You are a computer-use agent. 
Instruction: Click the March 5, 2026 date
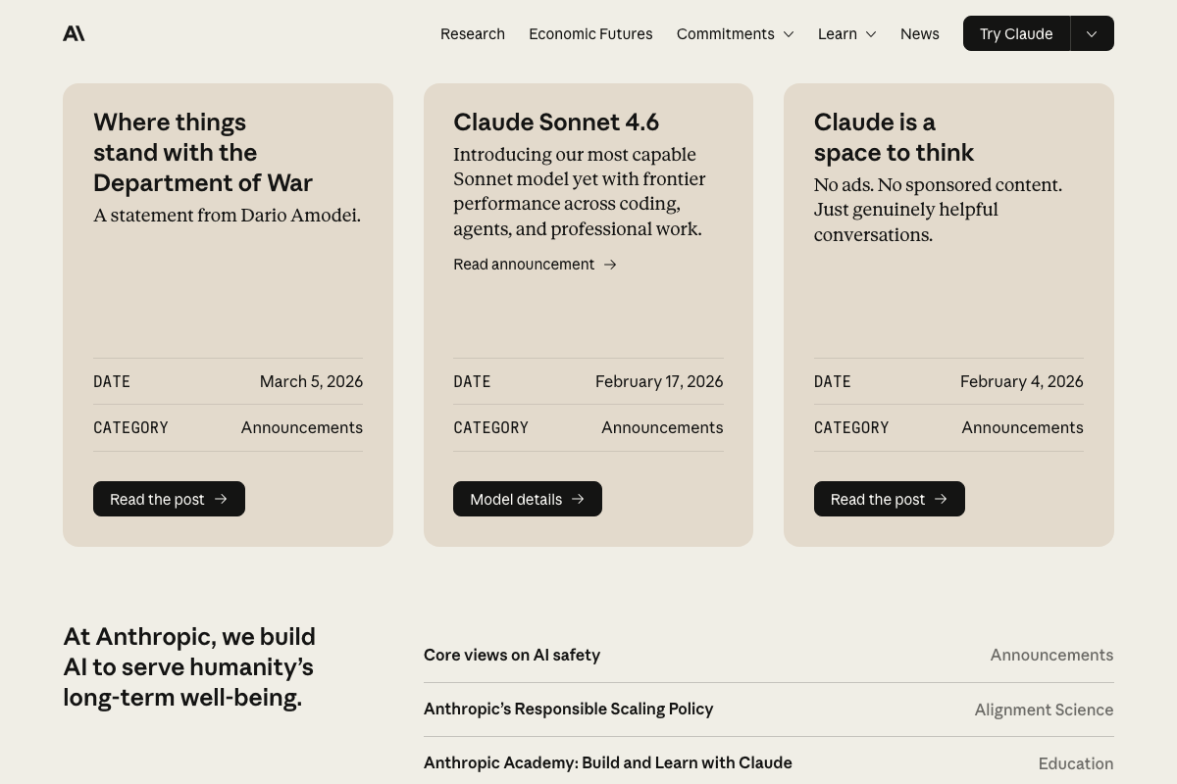[x=311, y=381]
